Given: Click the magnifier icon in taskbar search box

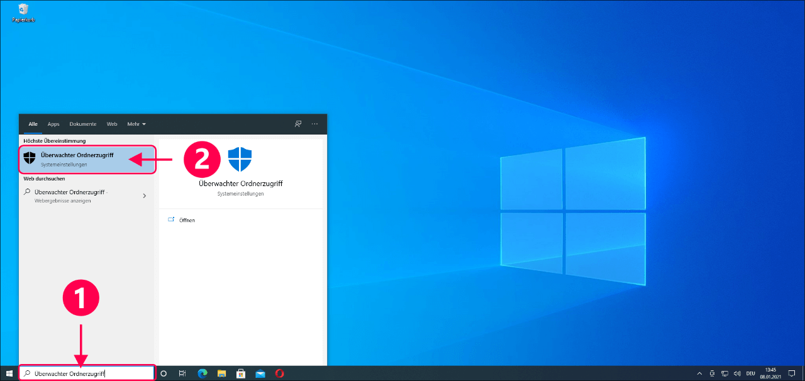Looking at the screenshot, I should 27,373.
